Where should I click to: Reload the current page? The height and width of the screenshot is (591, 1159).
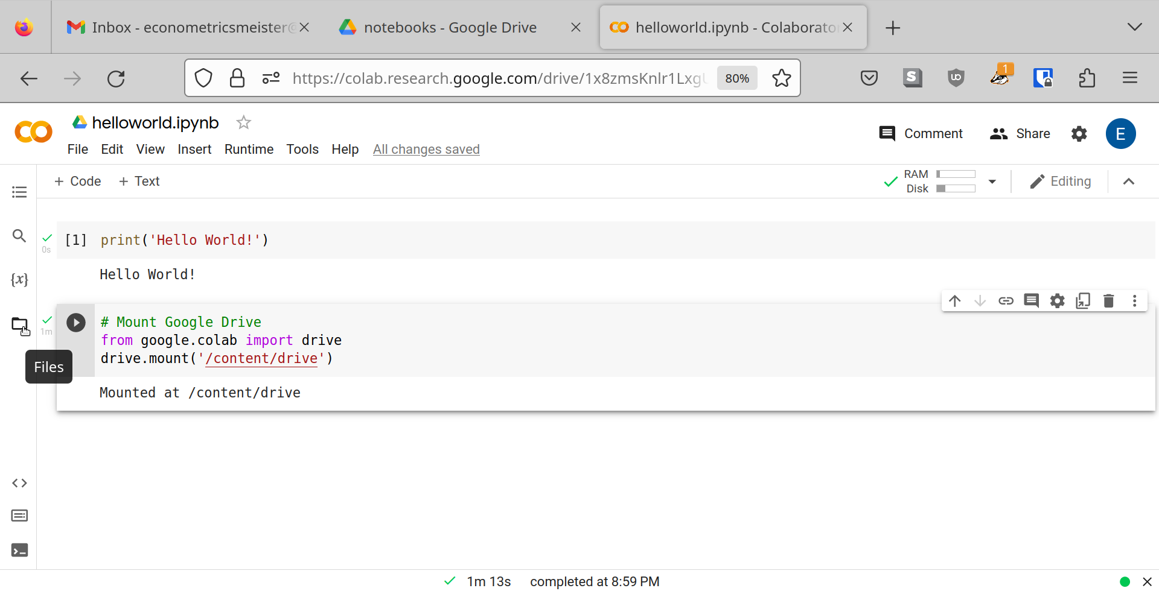116,78
